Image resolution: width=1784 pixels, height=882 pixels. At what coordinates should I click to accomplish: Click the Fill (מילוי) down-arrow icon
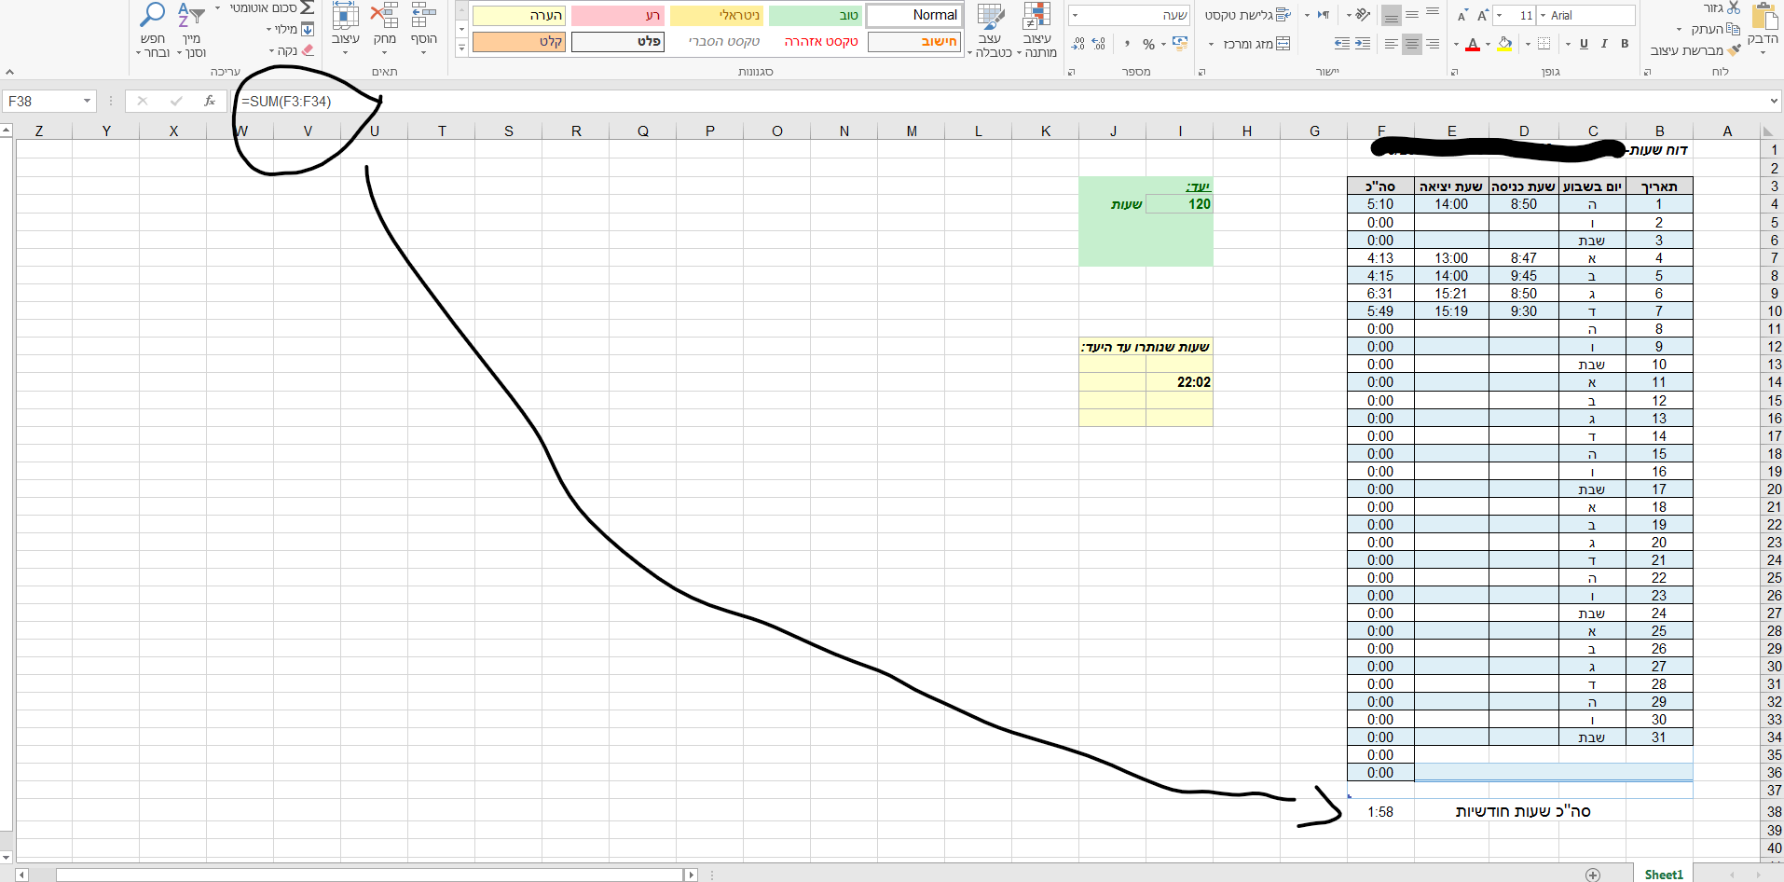coord(307,29)
